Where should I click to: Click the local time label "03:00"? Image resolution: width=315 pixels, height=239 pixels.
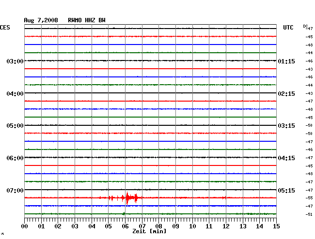[x=15, y=61]
